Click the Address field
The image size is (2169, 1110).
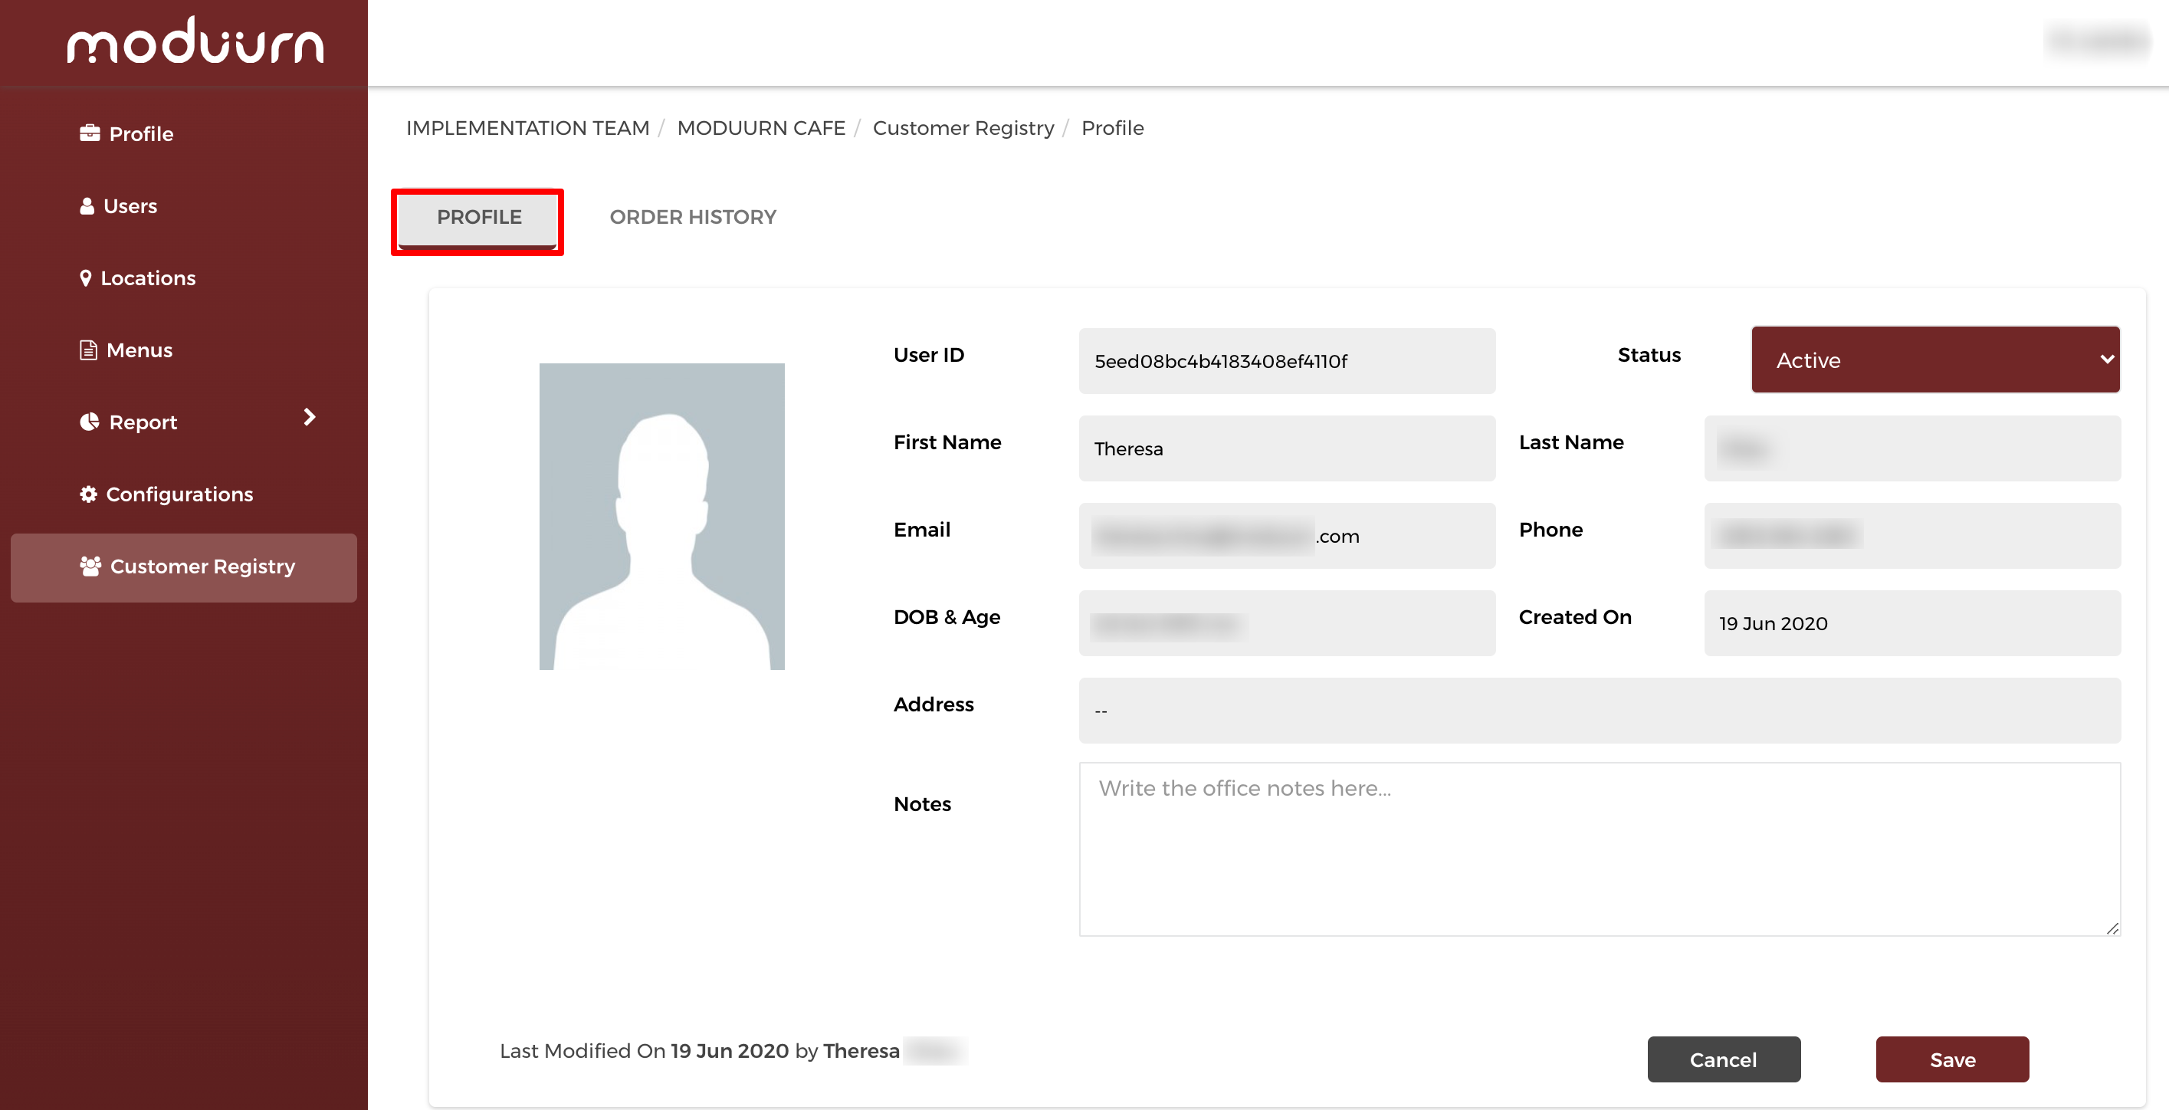(x=1599, y=711)
